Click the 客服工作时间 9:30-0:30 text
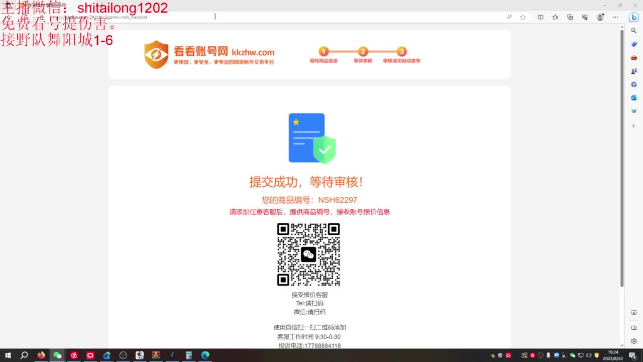The width and height of the screenshot is (643, 362). pos(309,337)
